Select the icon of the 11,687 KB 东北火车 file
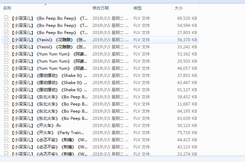Viewport: 245px width, 162px height. [x=6, y=104]
